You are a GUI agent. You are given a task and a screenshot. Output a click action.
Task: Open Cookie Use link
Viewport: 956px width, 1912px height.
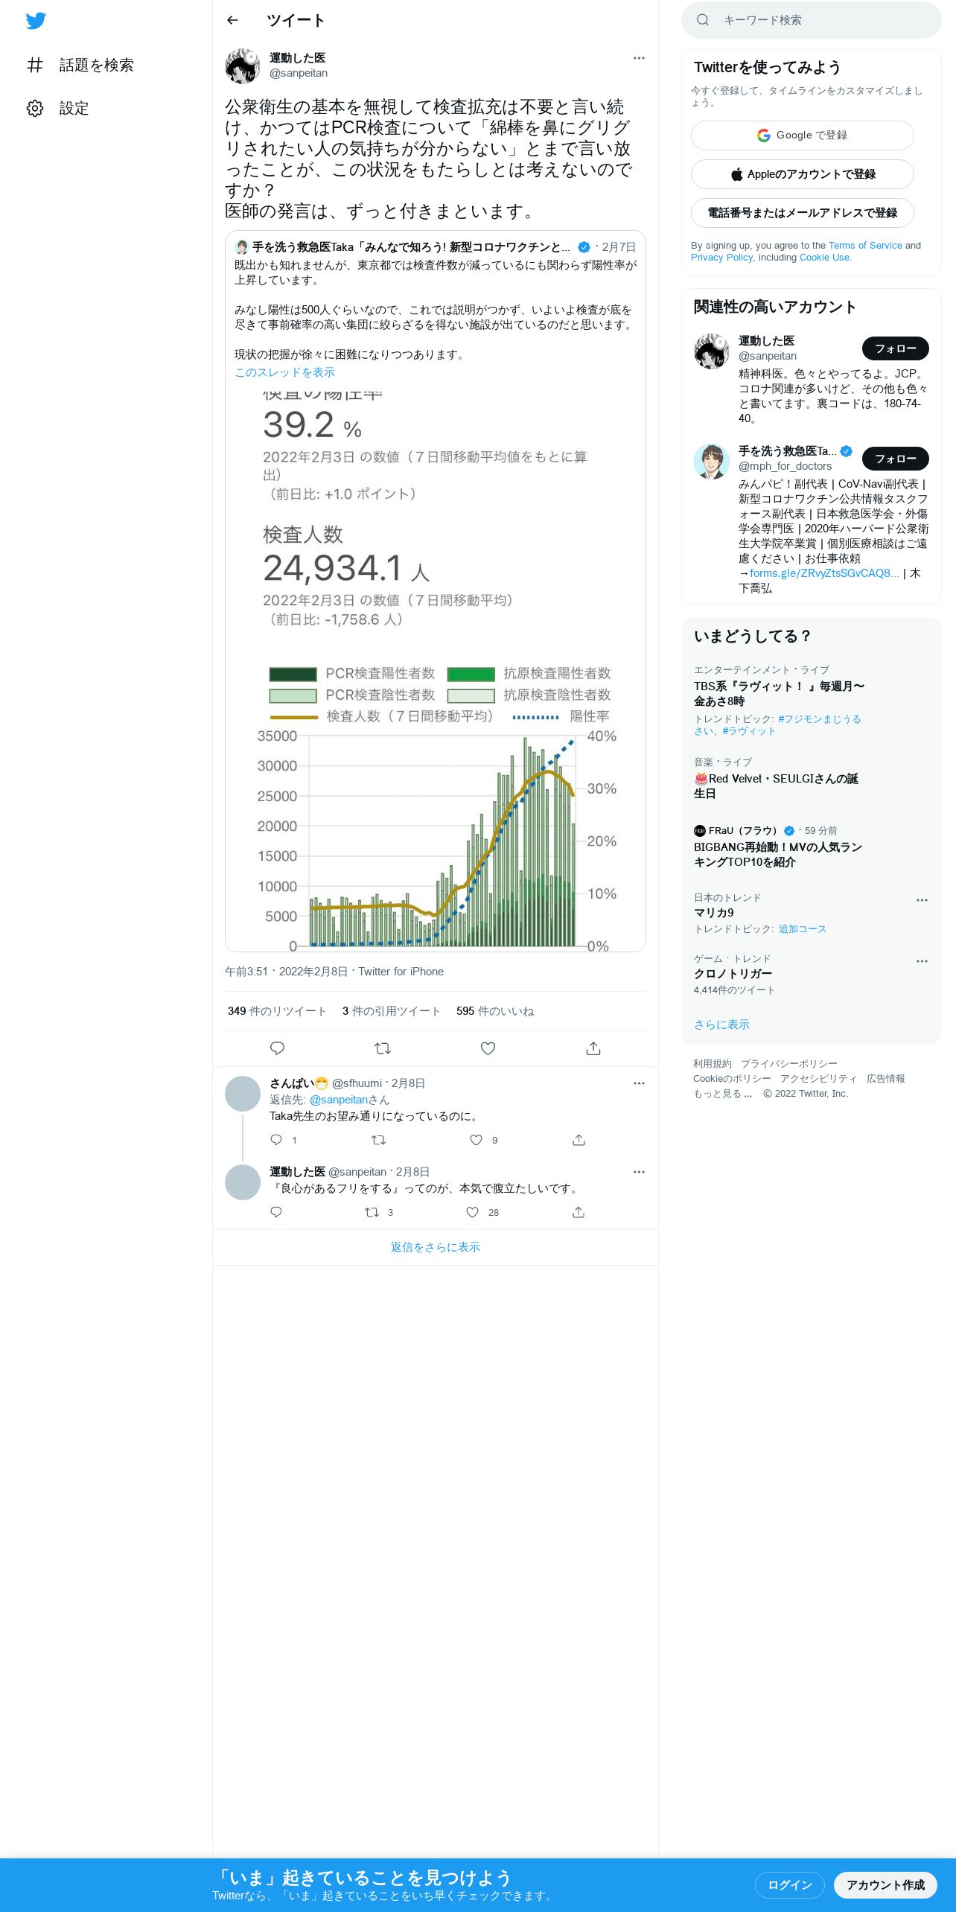coord(824,258)
